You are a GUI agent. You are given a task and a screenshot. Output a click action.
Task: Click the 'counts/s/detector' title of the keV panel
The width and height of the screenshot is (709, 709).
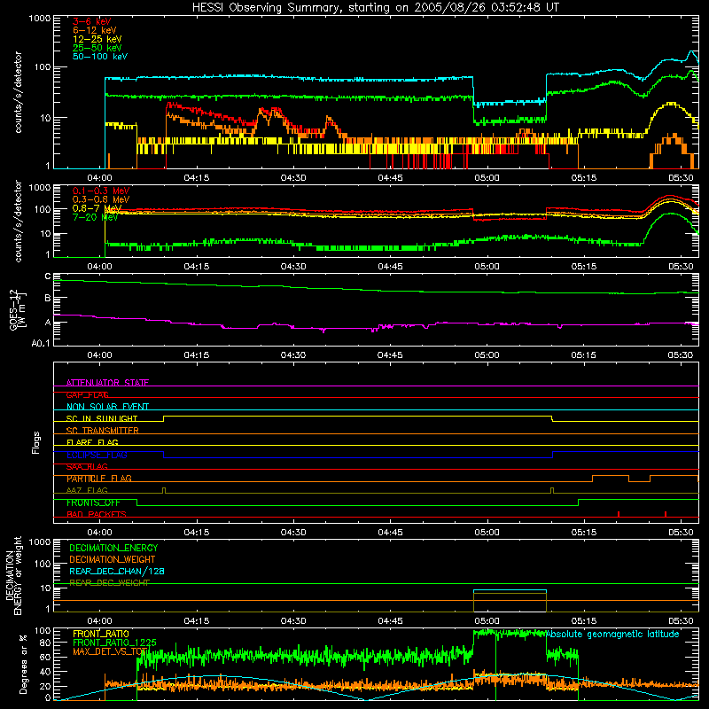click(x=18, y=92)
